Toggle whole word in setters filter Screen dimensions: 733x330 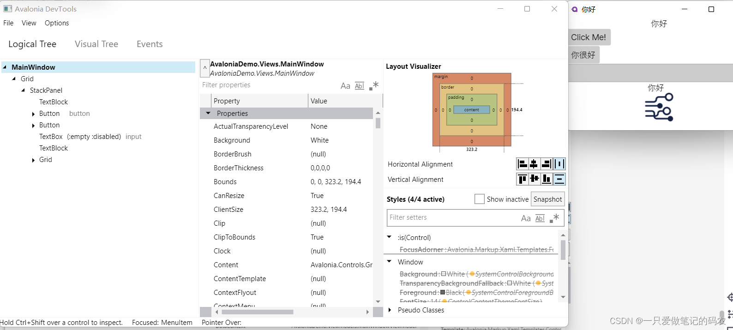click(x=540, y=218)
